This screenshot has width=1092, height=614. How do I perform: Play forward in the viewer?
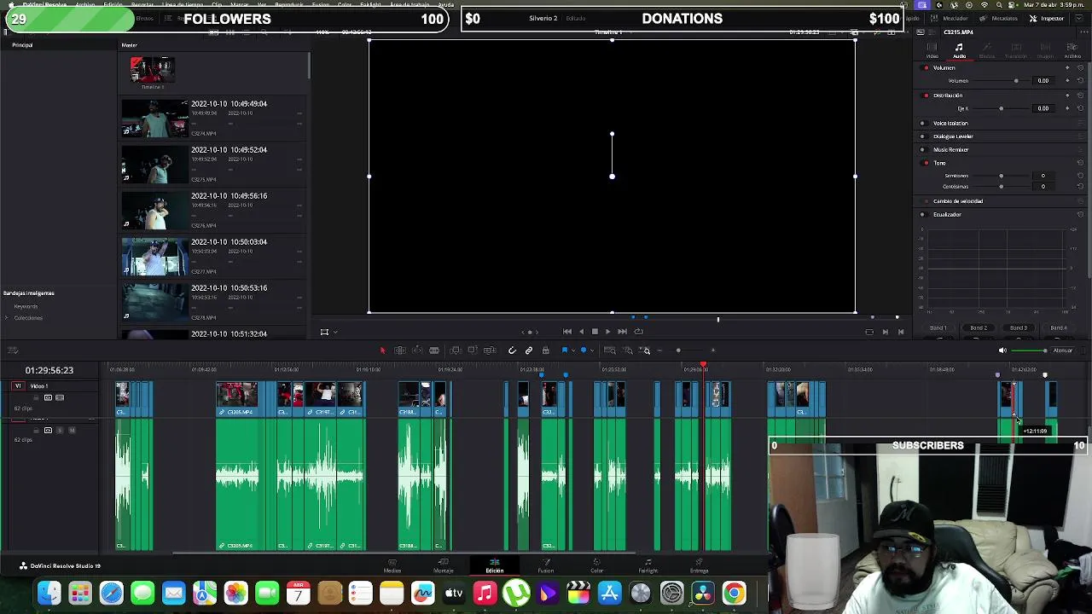pos(607,332)
